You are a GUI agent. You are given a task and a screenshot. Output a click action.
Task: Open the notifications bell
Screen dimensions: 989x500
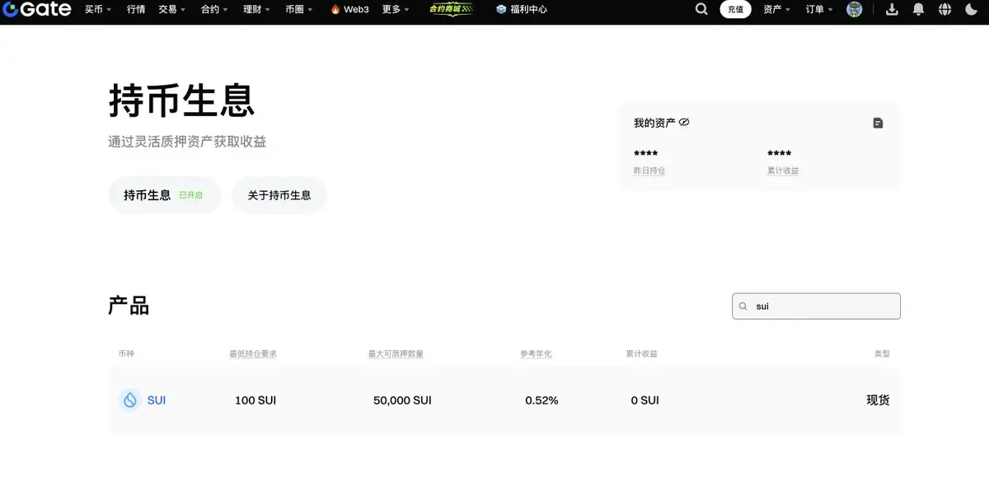coord(918,9)
